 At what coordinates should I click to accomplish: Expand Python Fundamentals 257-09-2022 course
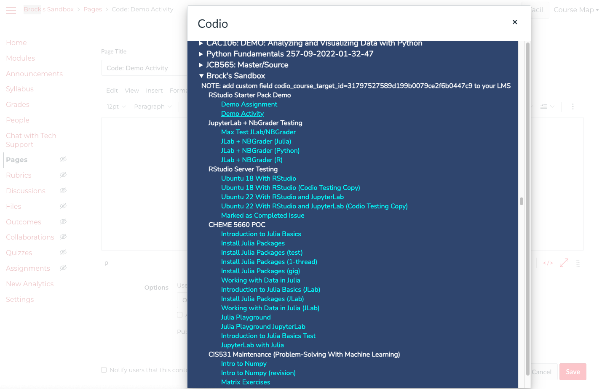click(x=201, y=54)
